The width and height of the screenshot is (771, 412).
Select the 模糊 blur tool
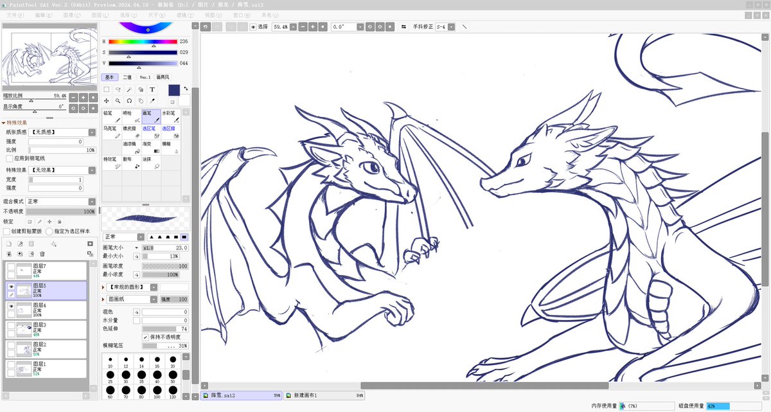pos(170,147)
